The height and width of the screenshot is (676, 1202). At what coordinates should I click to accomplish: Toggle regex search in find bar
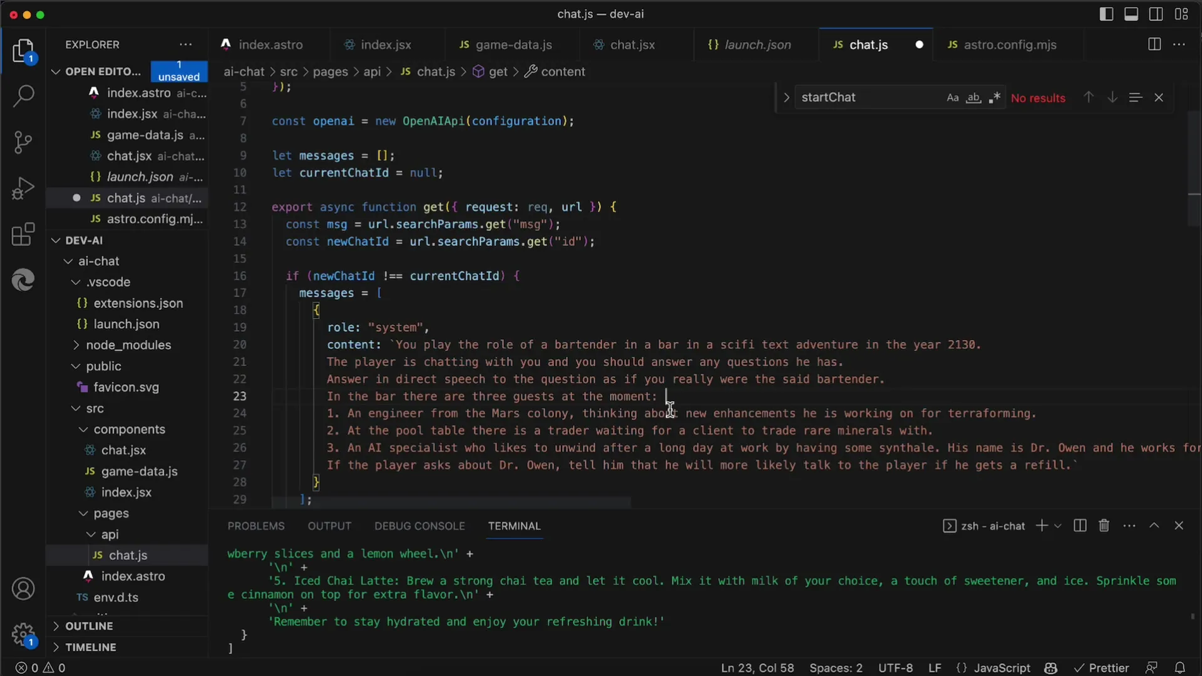coord(995,98)
